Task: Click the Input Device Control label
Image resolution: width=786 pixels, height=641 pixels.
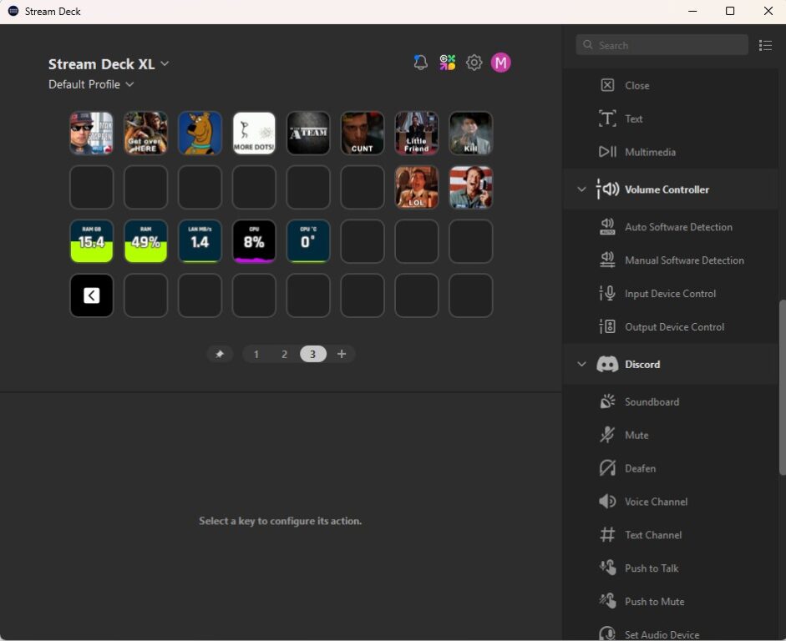Action: (670, 294)
